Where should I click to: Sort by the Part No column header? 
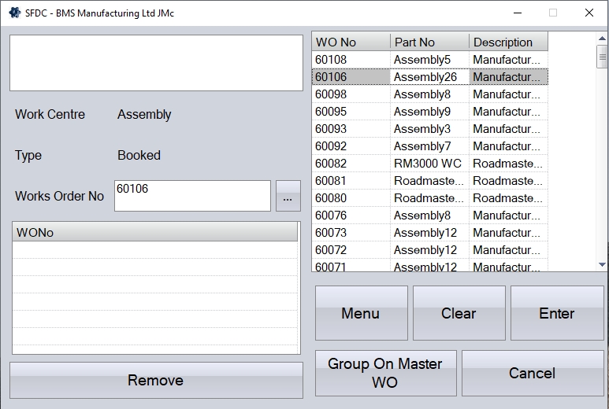tap(429, 42)
